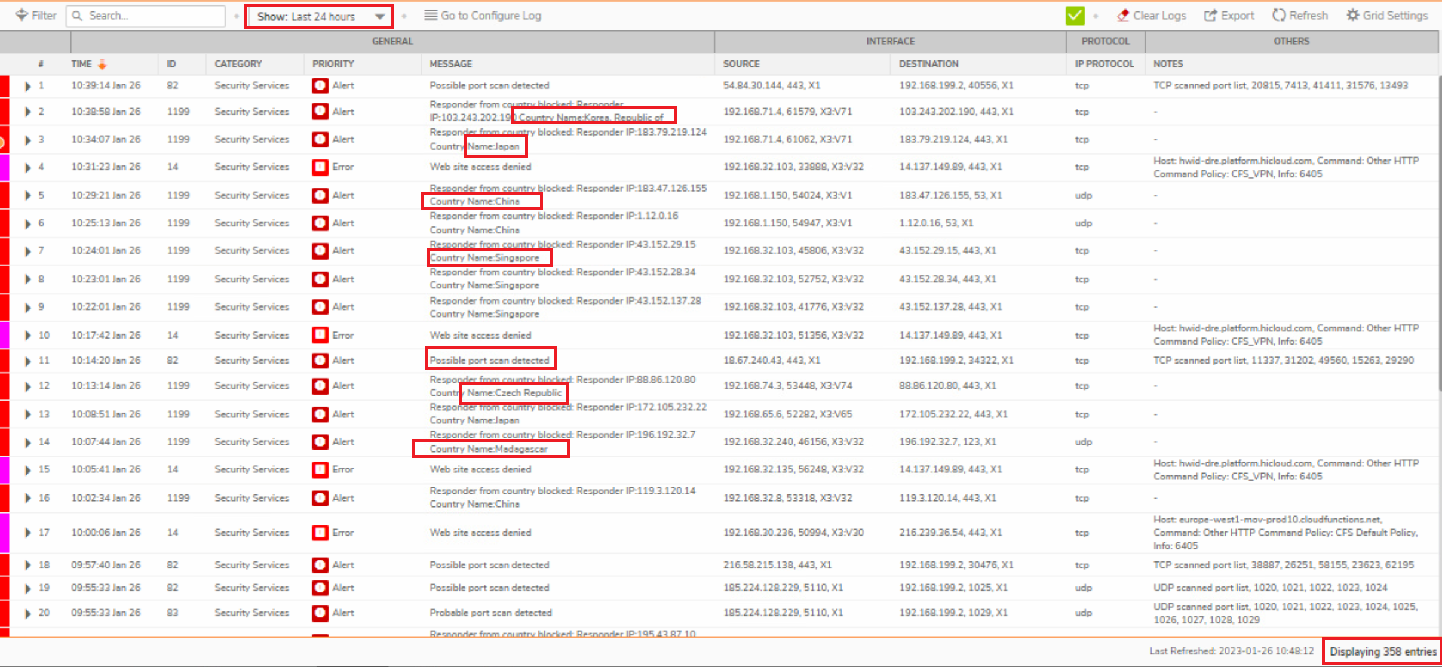Click the Clear Logs button
1442x667 pixels.
coord(1159,16)
